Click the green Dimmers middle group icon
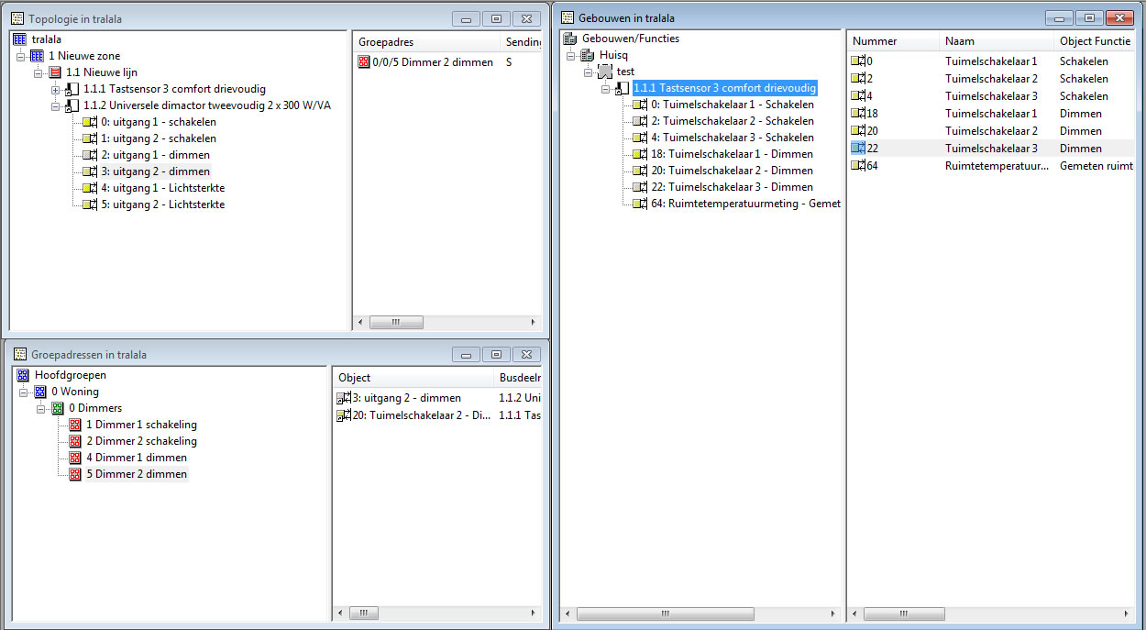The height and width of the screenshot is (630, 1146). tap(58, 408)
